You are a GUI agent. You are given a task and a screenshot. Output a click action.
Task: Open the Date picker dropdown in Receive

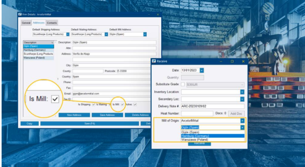point(202,70)
